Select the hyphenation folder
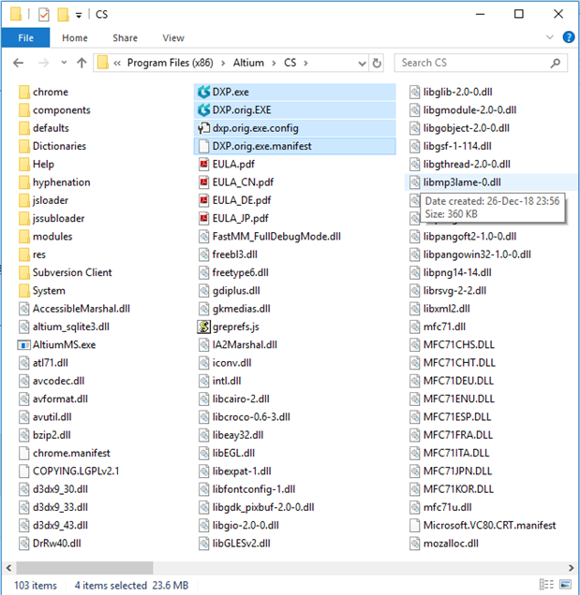The width and height of the screenshot is (580, 595). (x=54, y=182)
